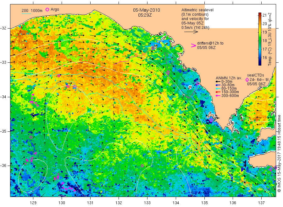The width and height of the screenshot is (283, 207).
Task: Click the 2d- 6d-- til label
Action: pyautogui.click(x=259, y=80)
